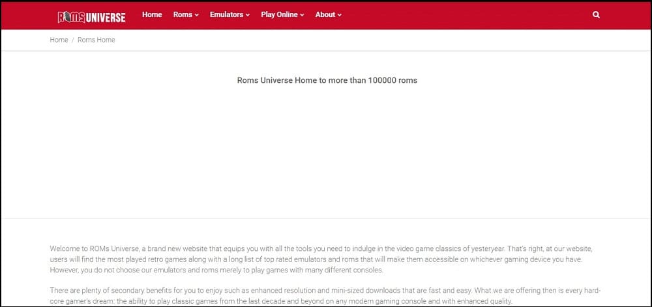The width and height of the screenshot is (652, 307).
Task: Expand the About dropdown chevron
Action: click(x=339, y=15)
